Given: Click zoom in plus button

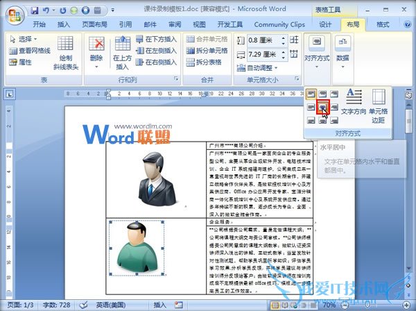Looking at the screenshot, I should pyautogui.click(x=406, y=305).
